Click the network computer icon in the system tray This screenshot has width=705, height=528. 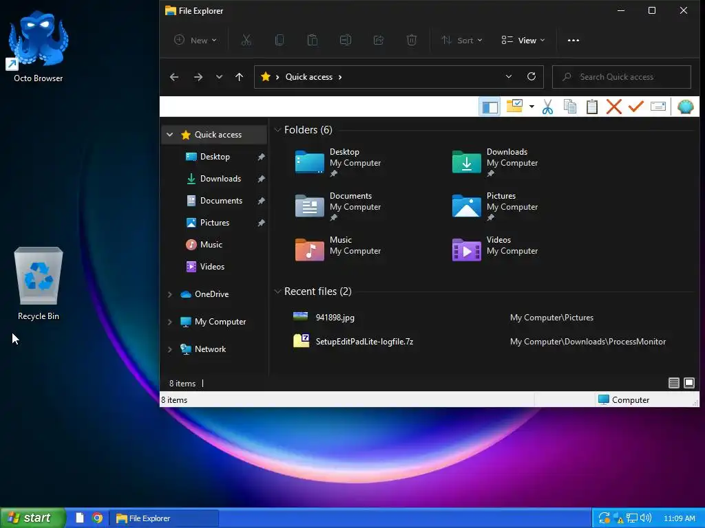point(632,518)
